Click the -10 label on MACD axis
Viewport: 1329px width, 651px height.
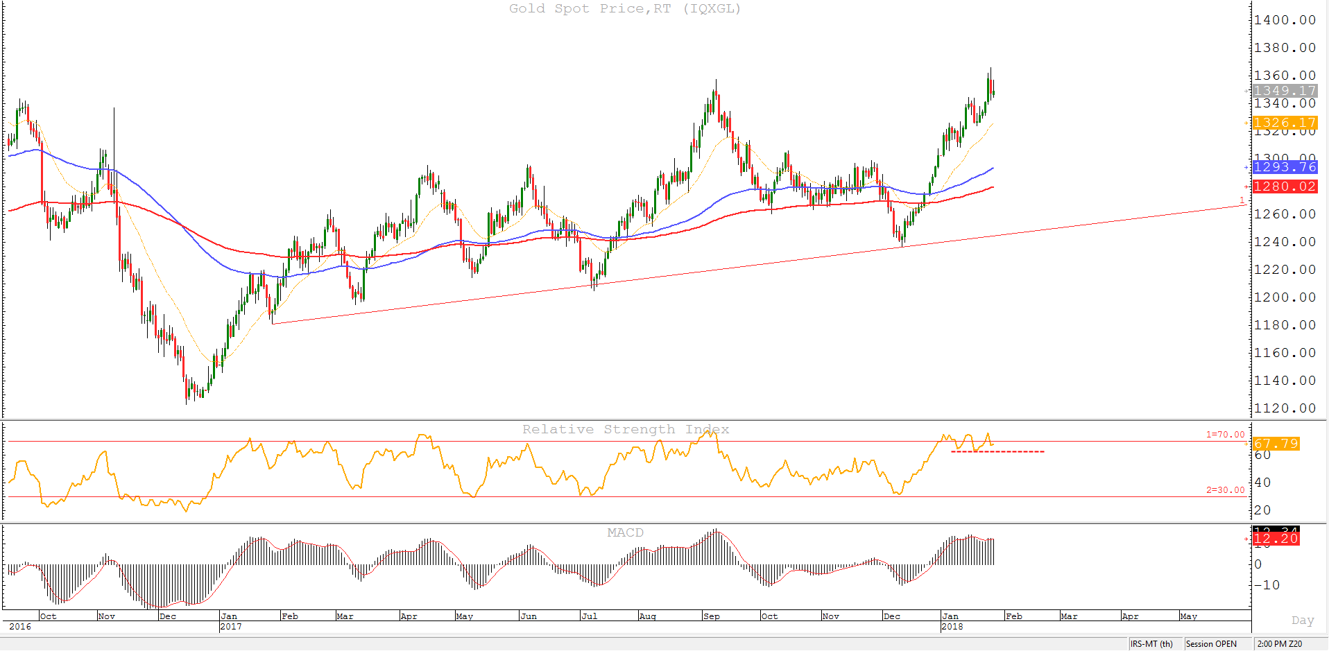tap(1267, 585)
